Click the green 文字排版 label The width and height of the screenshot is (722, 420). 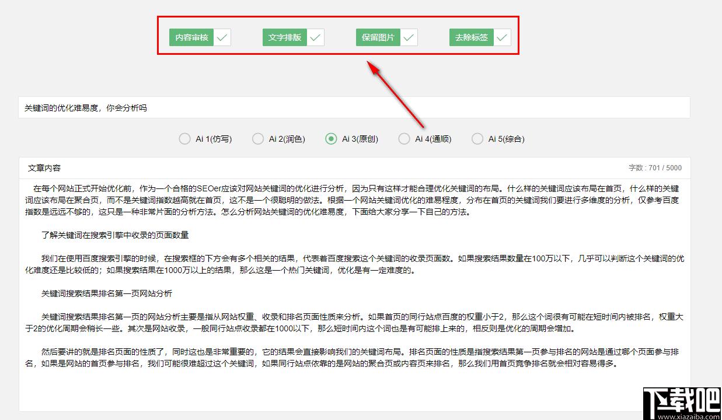tap(285, 37)
